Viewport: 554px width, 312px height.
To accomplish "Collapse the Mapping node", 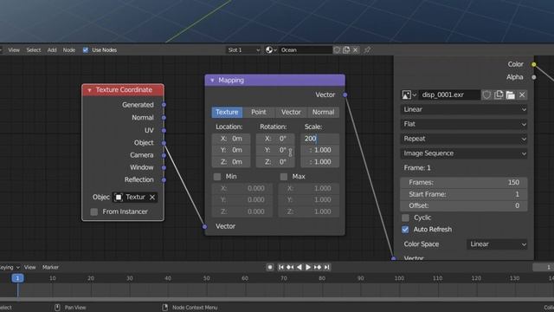I will 212,81.
